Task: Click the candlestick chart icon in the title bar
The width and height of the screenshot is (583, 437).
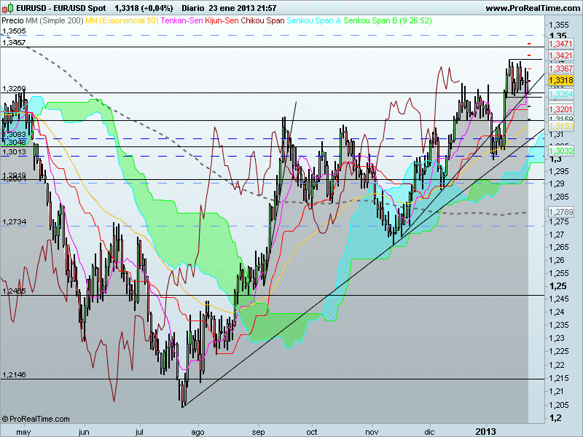Action: point(7,7)
